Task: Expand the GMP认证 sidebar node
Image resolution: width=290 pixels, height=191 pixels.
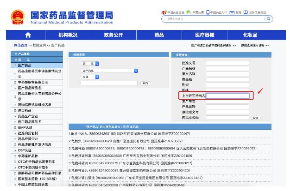Action: (x=15, y=127)
